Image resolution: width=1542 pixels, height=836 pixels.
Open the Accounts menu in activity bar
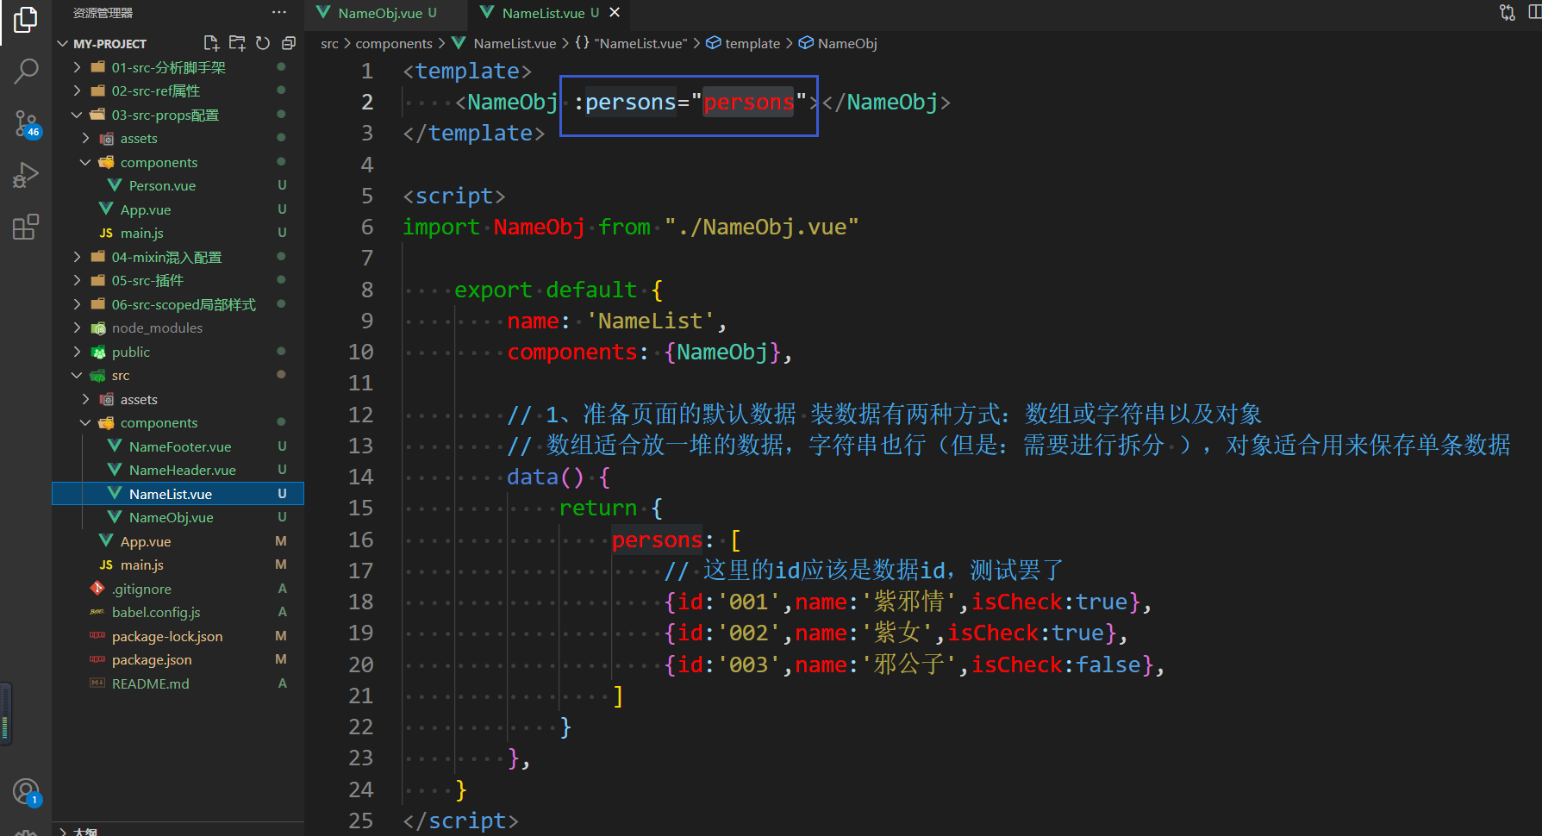coord(26,791)
